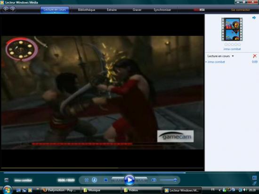Open the Graver tab
259x194 pixels.
pos(137,10)
